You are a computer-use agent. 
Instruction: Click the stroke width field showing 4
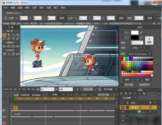pos(137,43)
